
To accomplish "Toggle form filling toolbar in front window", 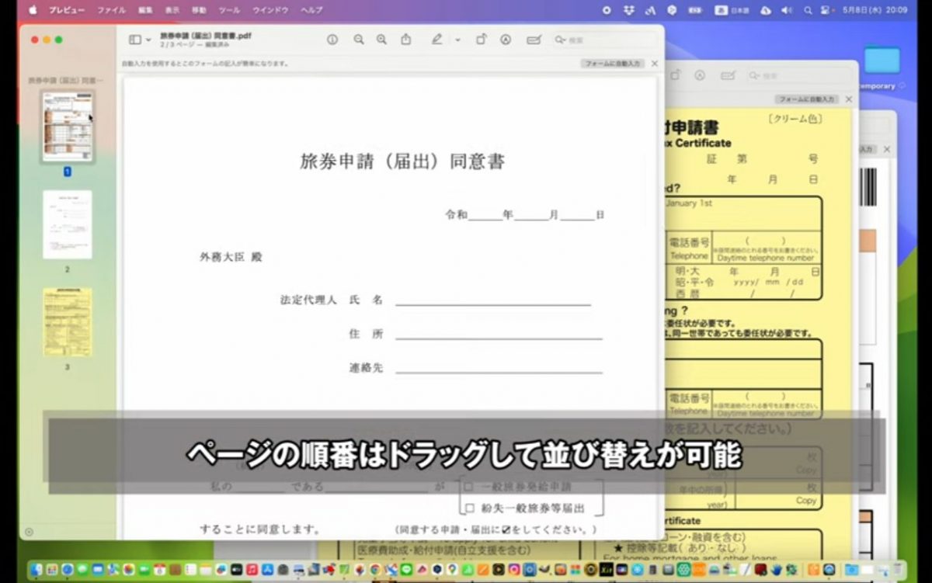I will tap(534, 40).
